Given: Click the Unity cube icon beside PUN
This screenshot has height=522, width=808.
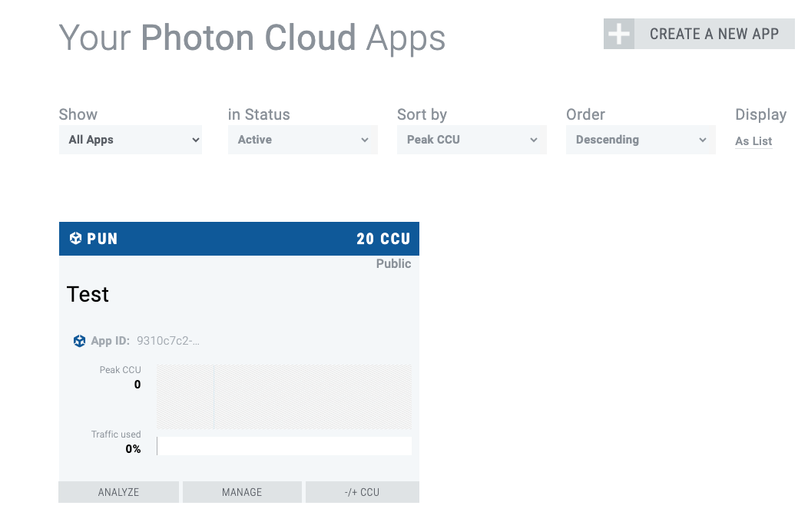Looking at the screenshot, I should tap(75, 239).
